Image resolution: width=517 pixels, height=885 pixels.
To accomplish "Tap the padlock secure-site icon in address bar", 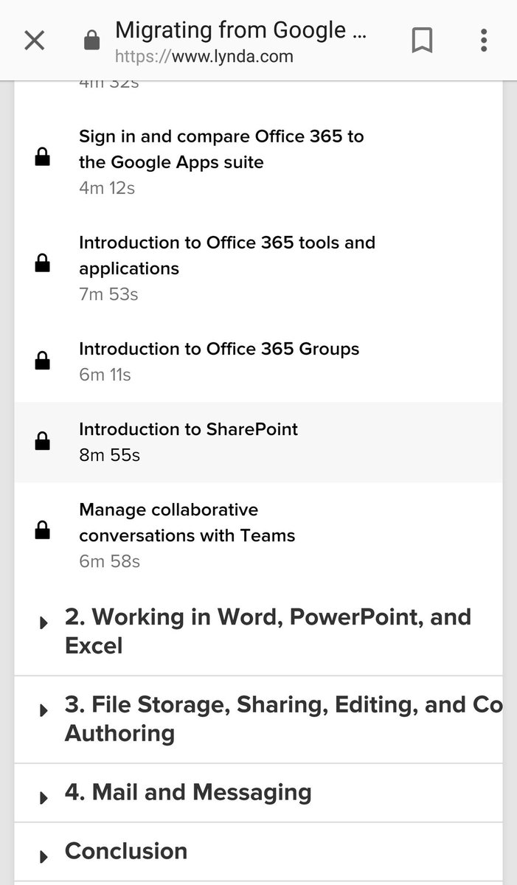I will click(91, 41).
